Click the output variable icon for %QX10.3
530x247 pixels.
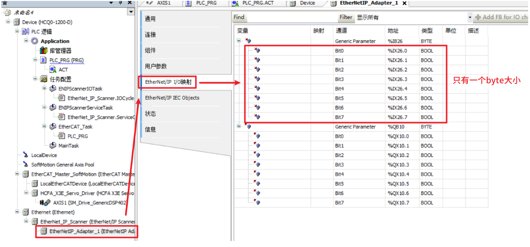pyautogui.click(x=257, y=165)
